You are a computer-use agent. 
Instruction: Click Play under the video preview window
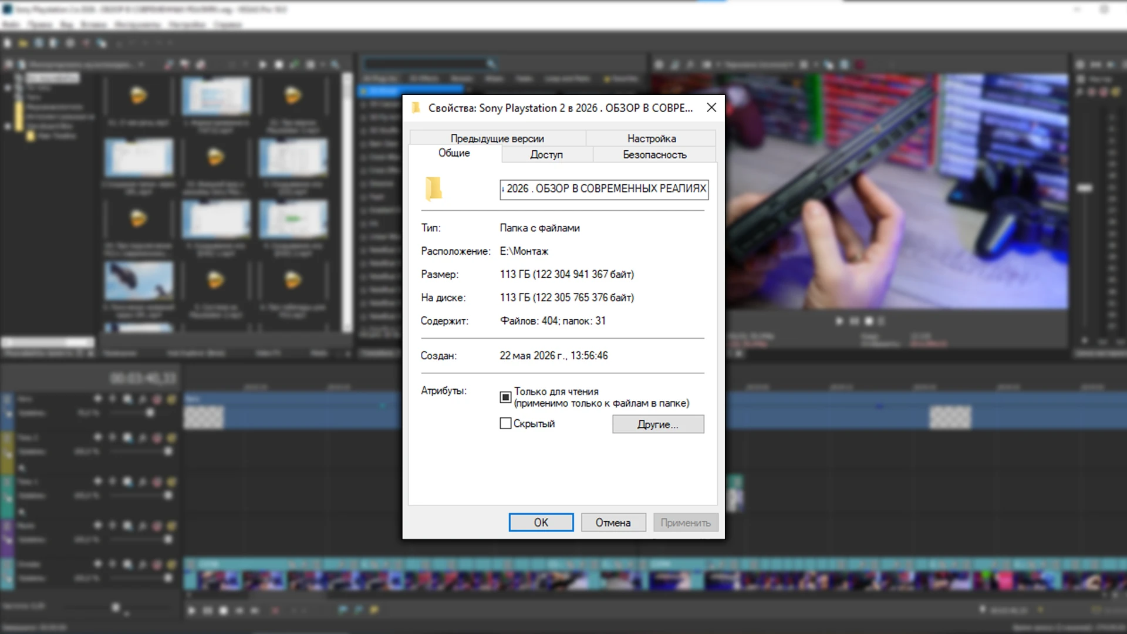pyautogui.click(x=839, y=321)
